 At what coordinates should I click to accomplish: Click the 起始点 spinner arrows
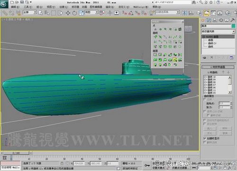(231, 103)
